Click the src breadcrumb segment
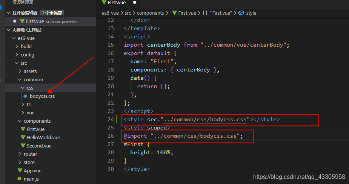Screen dimensions: 349x184 128,13
